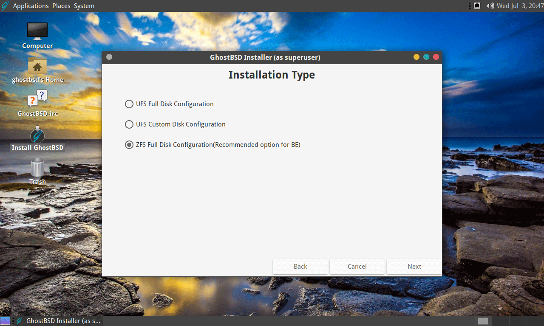Cancel the GhostBSD installation
The height and width of the screenshot is (326, 544).
pyautogui.click(x=357, y=267)
